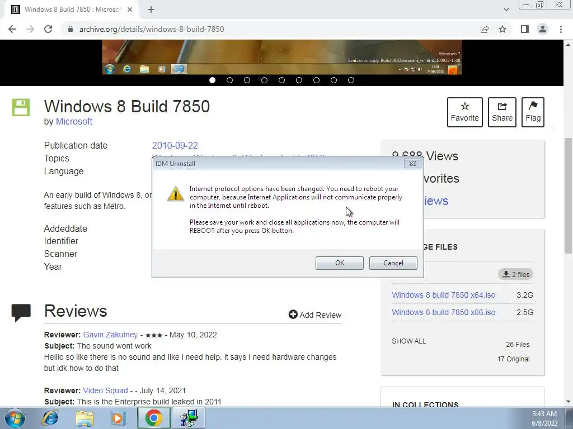Open Windows Media Player taskbar icon
Viewport: 573px width, 429px height.
point(119,418)
